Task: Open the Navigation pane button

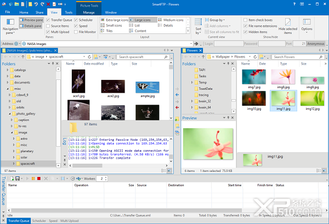Action: click(x=10, y=26)
